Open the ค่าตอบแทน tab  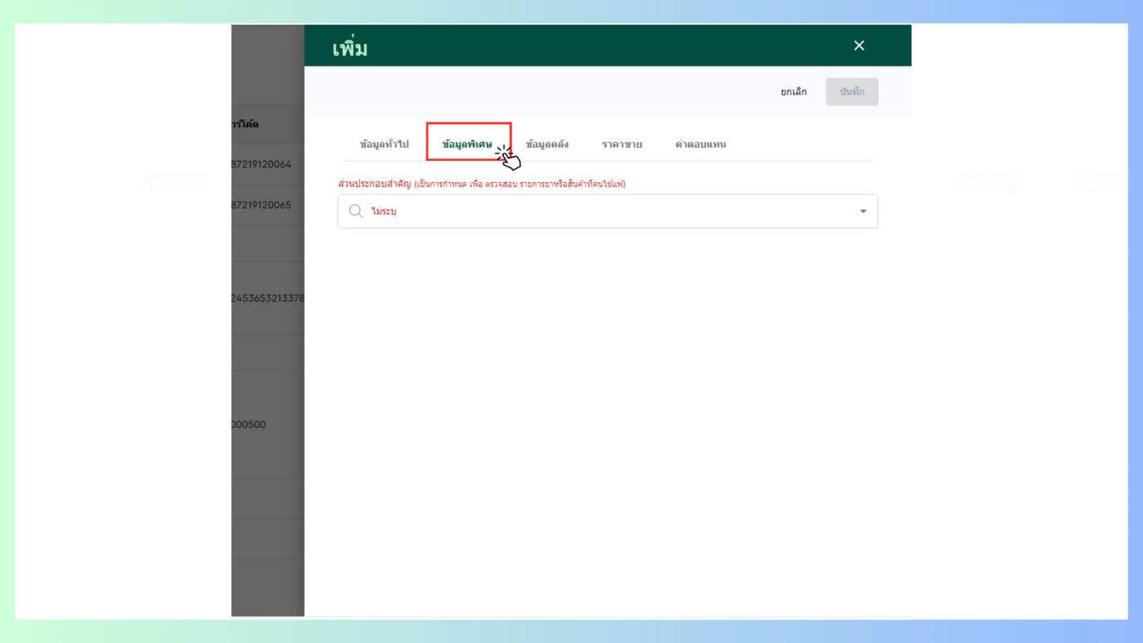700,145
